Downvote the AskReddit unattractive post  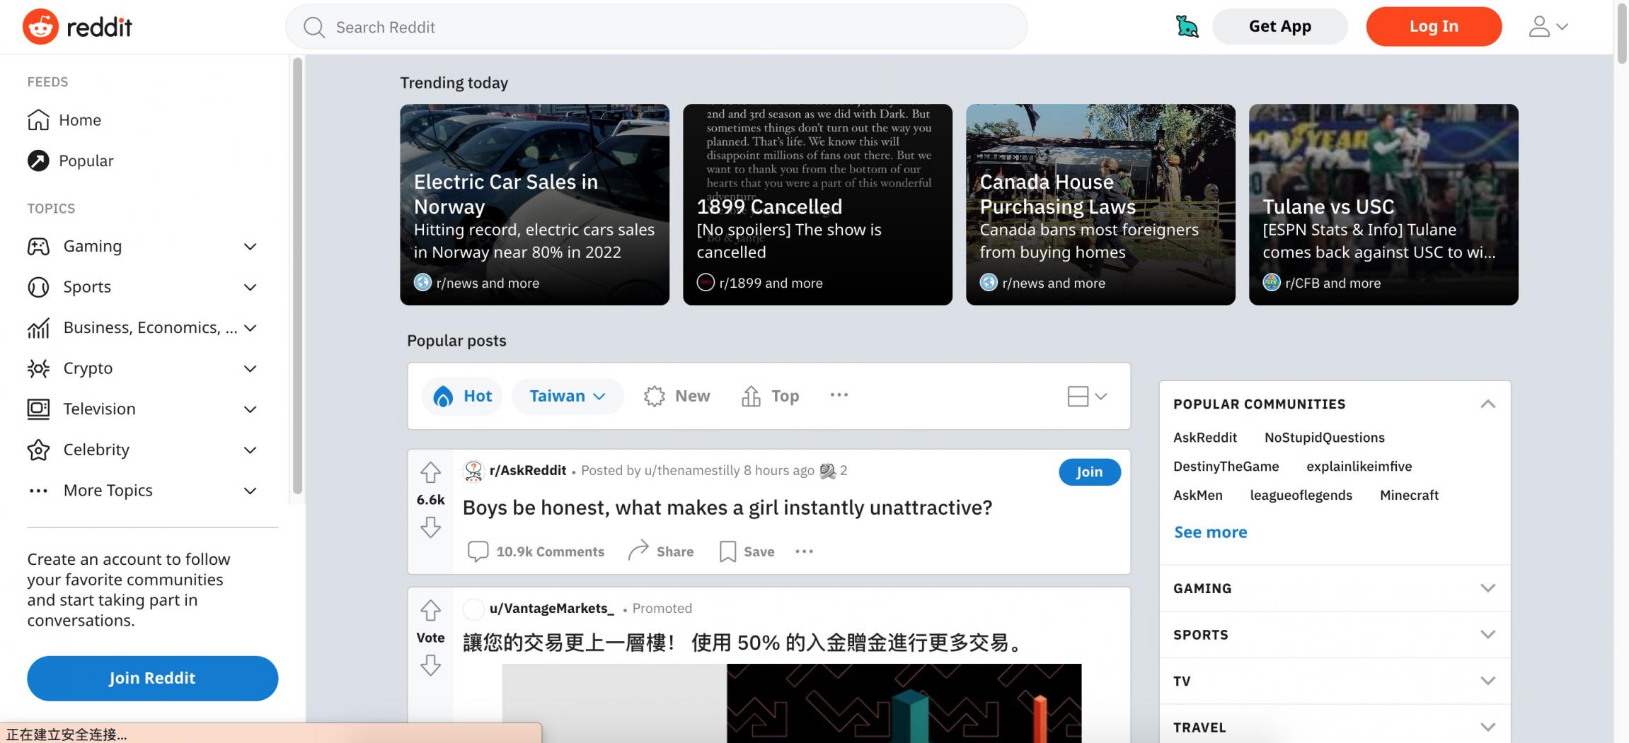click(430, 527)
